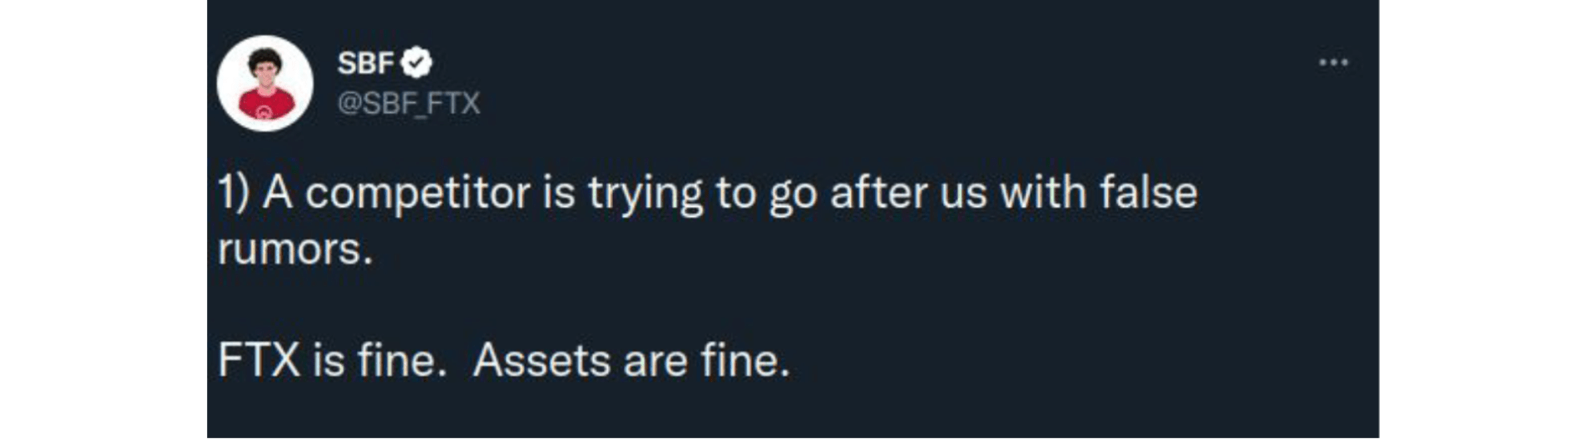The width and height of the screenshot is (1587, 439).
Task: Click the SBF display name
Action: (x=365, y=62)
